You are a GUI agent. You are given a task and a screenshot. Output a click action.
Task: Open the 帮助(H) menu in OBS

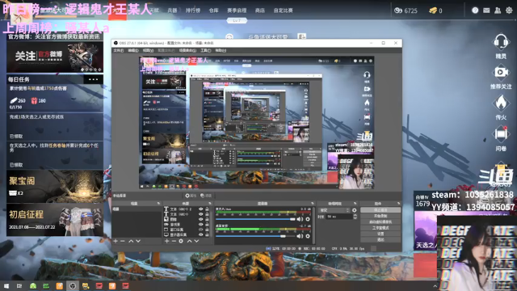(221, 50)
